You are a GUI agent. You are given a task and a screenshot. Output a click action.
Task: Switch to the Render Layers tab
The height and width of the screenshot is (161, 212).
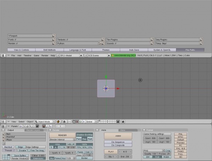(33, 130)
